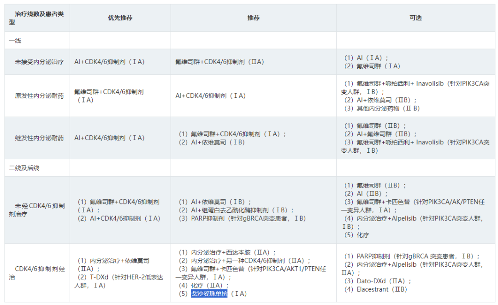Screen dimensions: 498x305
Task: Click the 继发性内分泌耐药 row label
Action: [39, 138]
